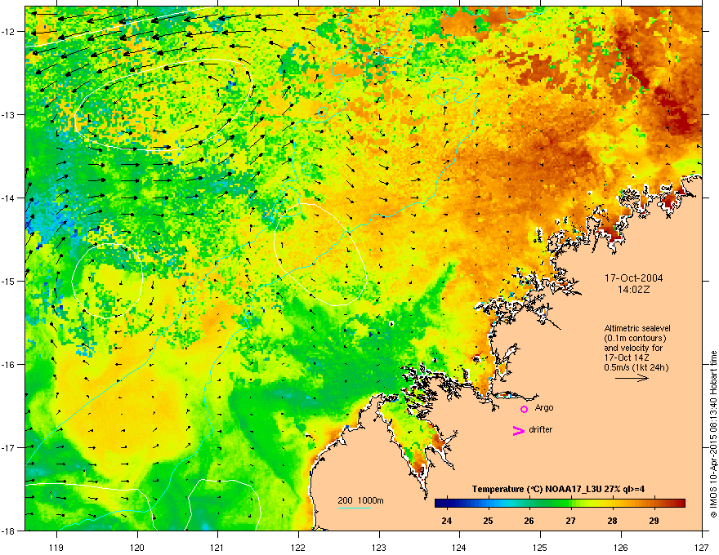The height and width of the screenshot is (555, 719).
Task: Click the magenta drifter arrowhead legend symbol
Action: click(x=518, y=430)
